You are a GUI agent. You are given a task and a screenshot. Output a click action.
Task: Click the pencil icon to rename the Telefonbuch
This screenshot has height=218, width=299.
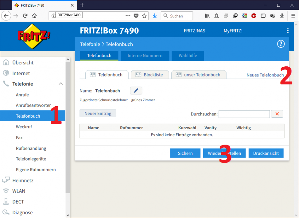(136, 91)
